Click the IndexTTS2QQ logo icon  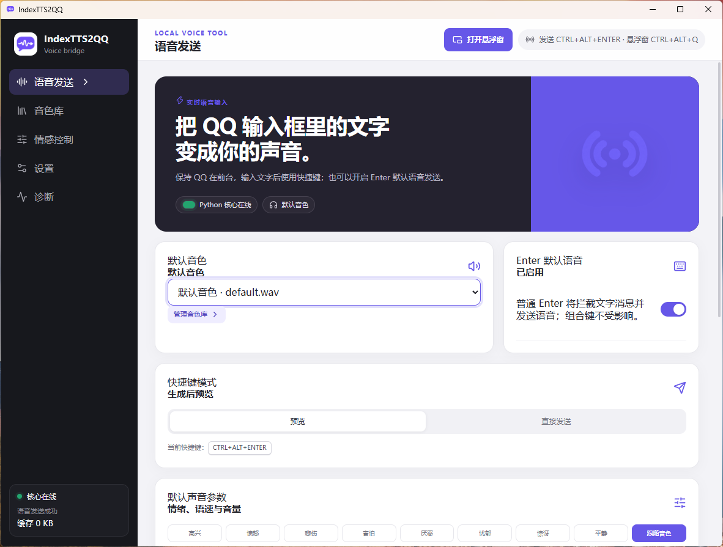pos(25,44)
